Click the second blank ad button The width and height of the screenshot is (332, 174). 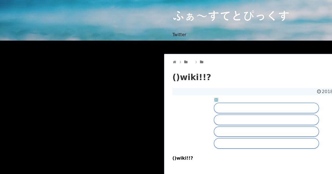[266, 120]
